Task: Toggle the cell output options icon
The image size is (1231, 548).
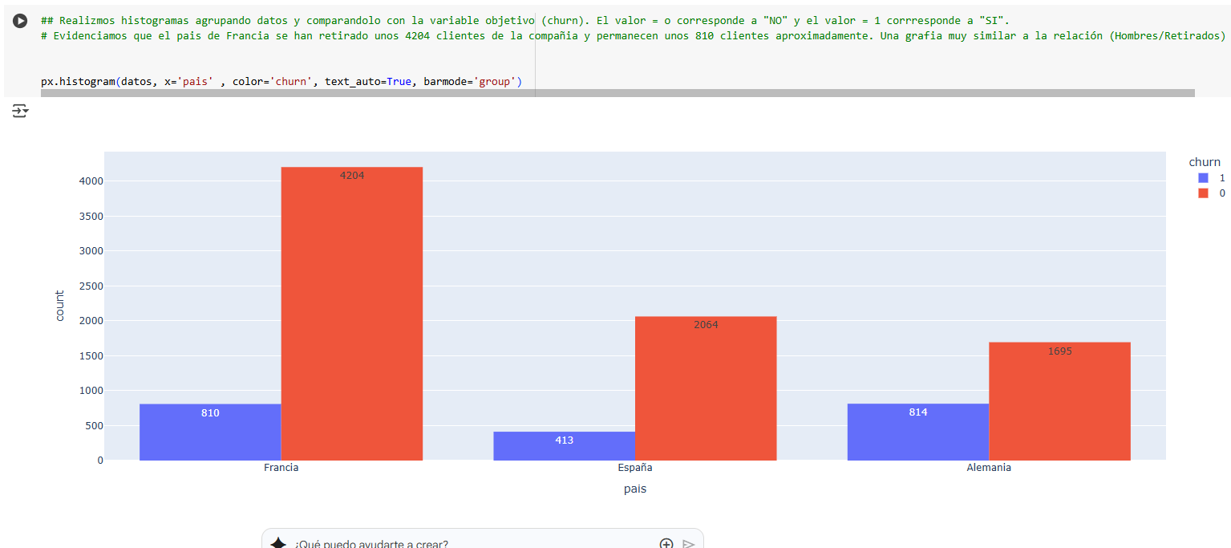Action: pyautogui.click(x=20, y=111)
